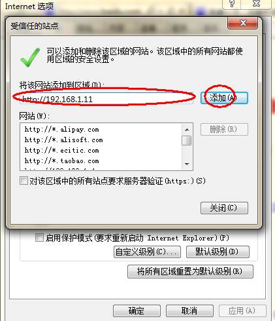Click the 删除(R) button
Viewport: 275px width, 321px height.
[x=224, y=129]
